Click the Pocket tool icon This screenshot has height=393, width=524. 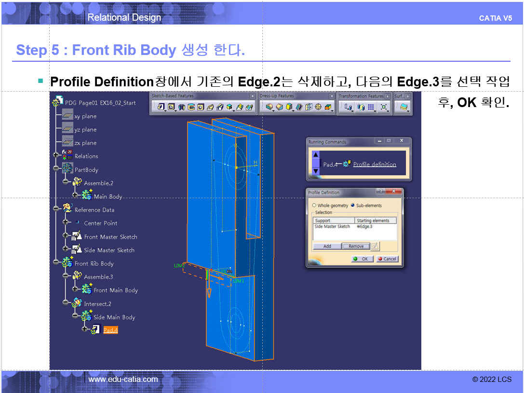pyautogui.click(x=171, y=107)
